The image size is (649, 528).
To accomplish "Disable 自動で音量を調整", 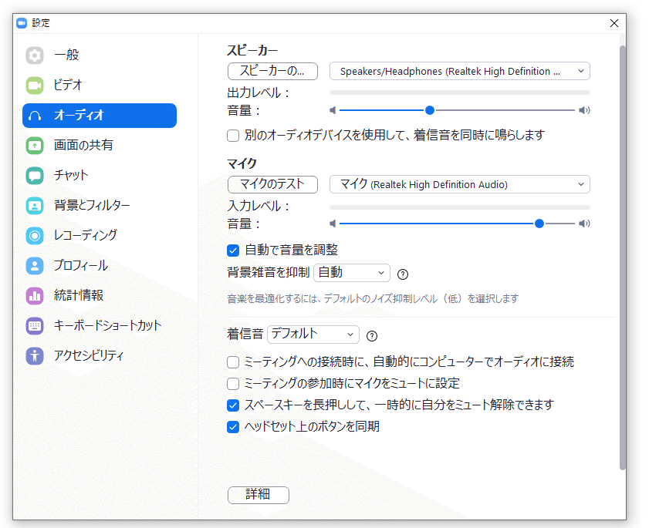I will pyautogui.click(x=232, y=250).
